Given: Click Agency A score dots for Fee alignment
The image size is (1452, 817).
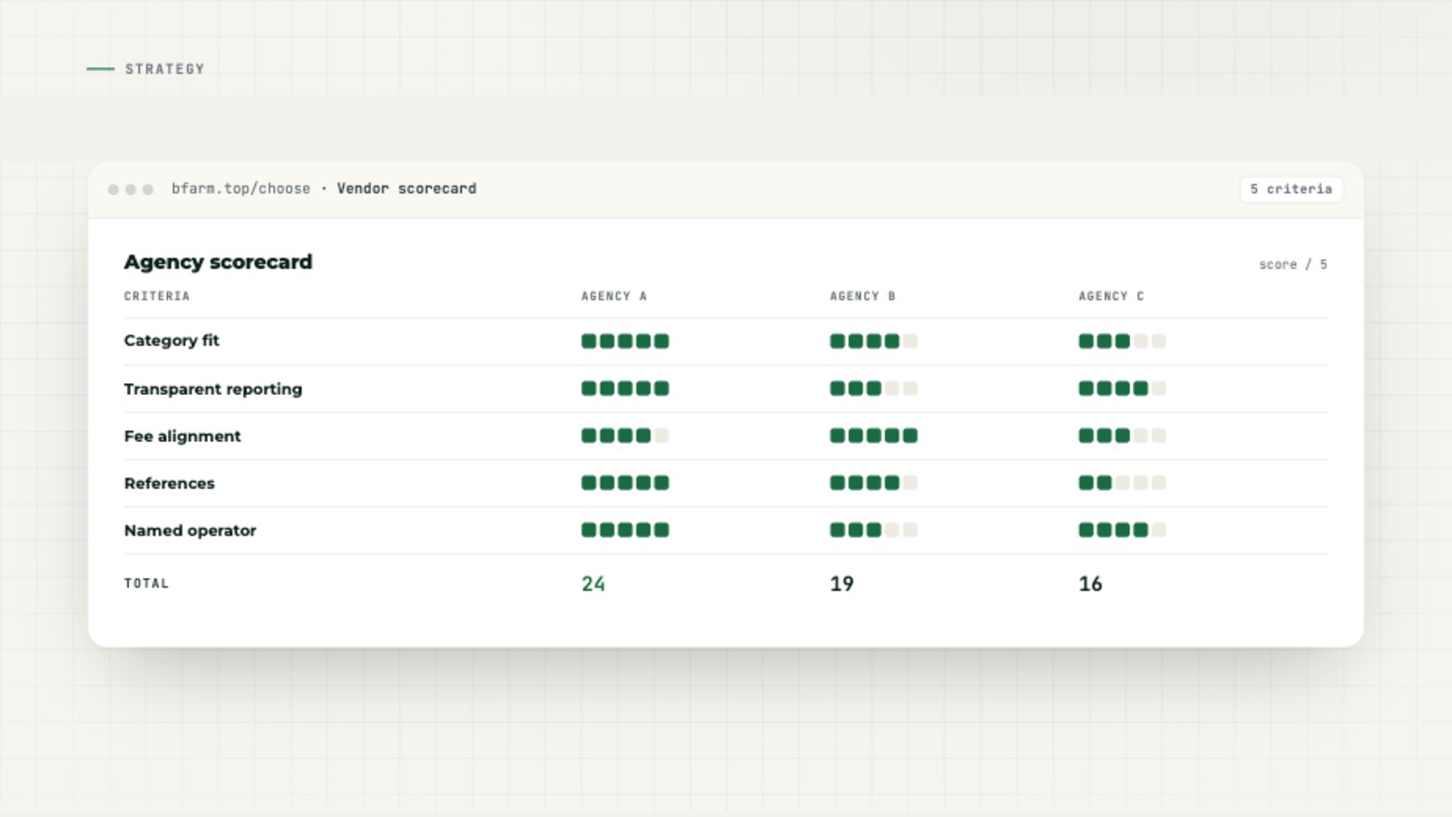Looking at the screenshot, I should pos(625,436).
